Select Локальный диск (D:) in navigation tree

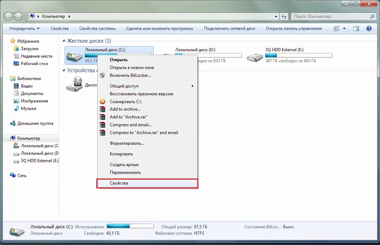[x=40, y=153]
